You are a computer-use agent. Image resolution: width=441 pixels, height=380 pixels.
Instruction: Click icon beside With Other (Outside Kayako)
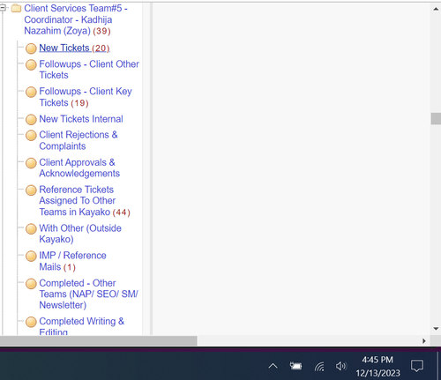pyautogui.click(x=31, y=229)
